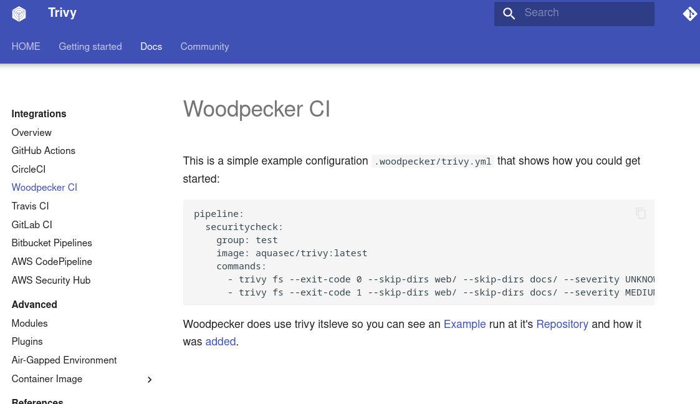Switch to Getting started tab
This screenshot has height=404, width=700.
pos(90,46)
